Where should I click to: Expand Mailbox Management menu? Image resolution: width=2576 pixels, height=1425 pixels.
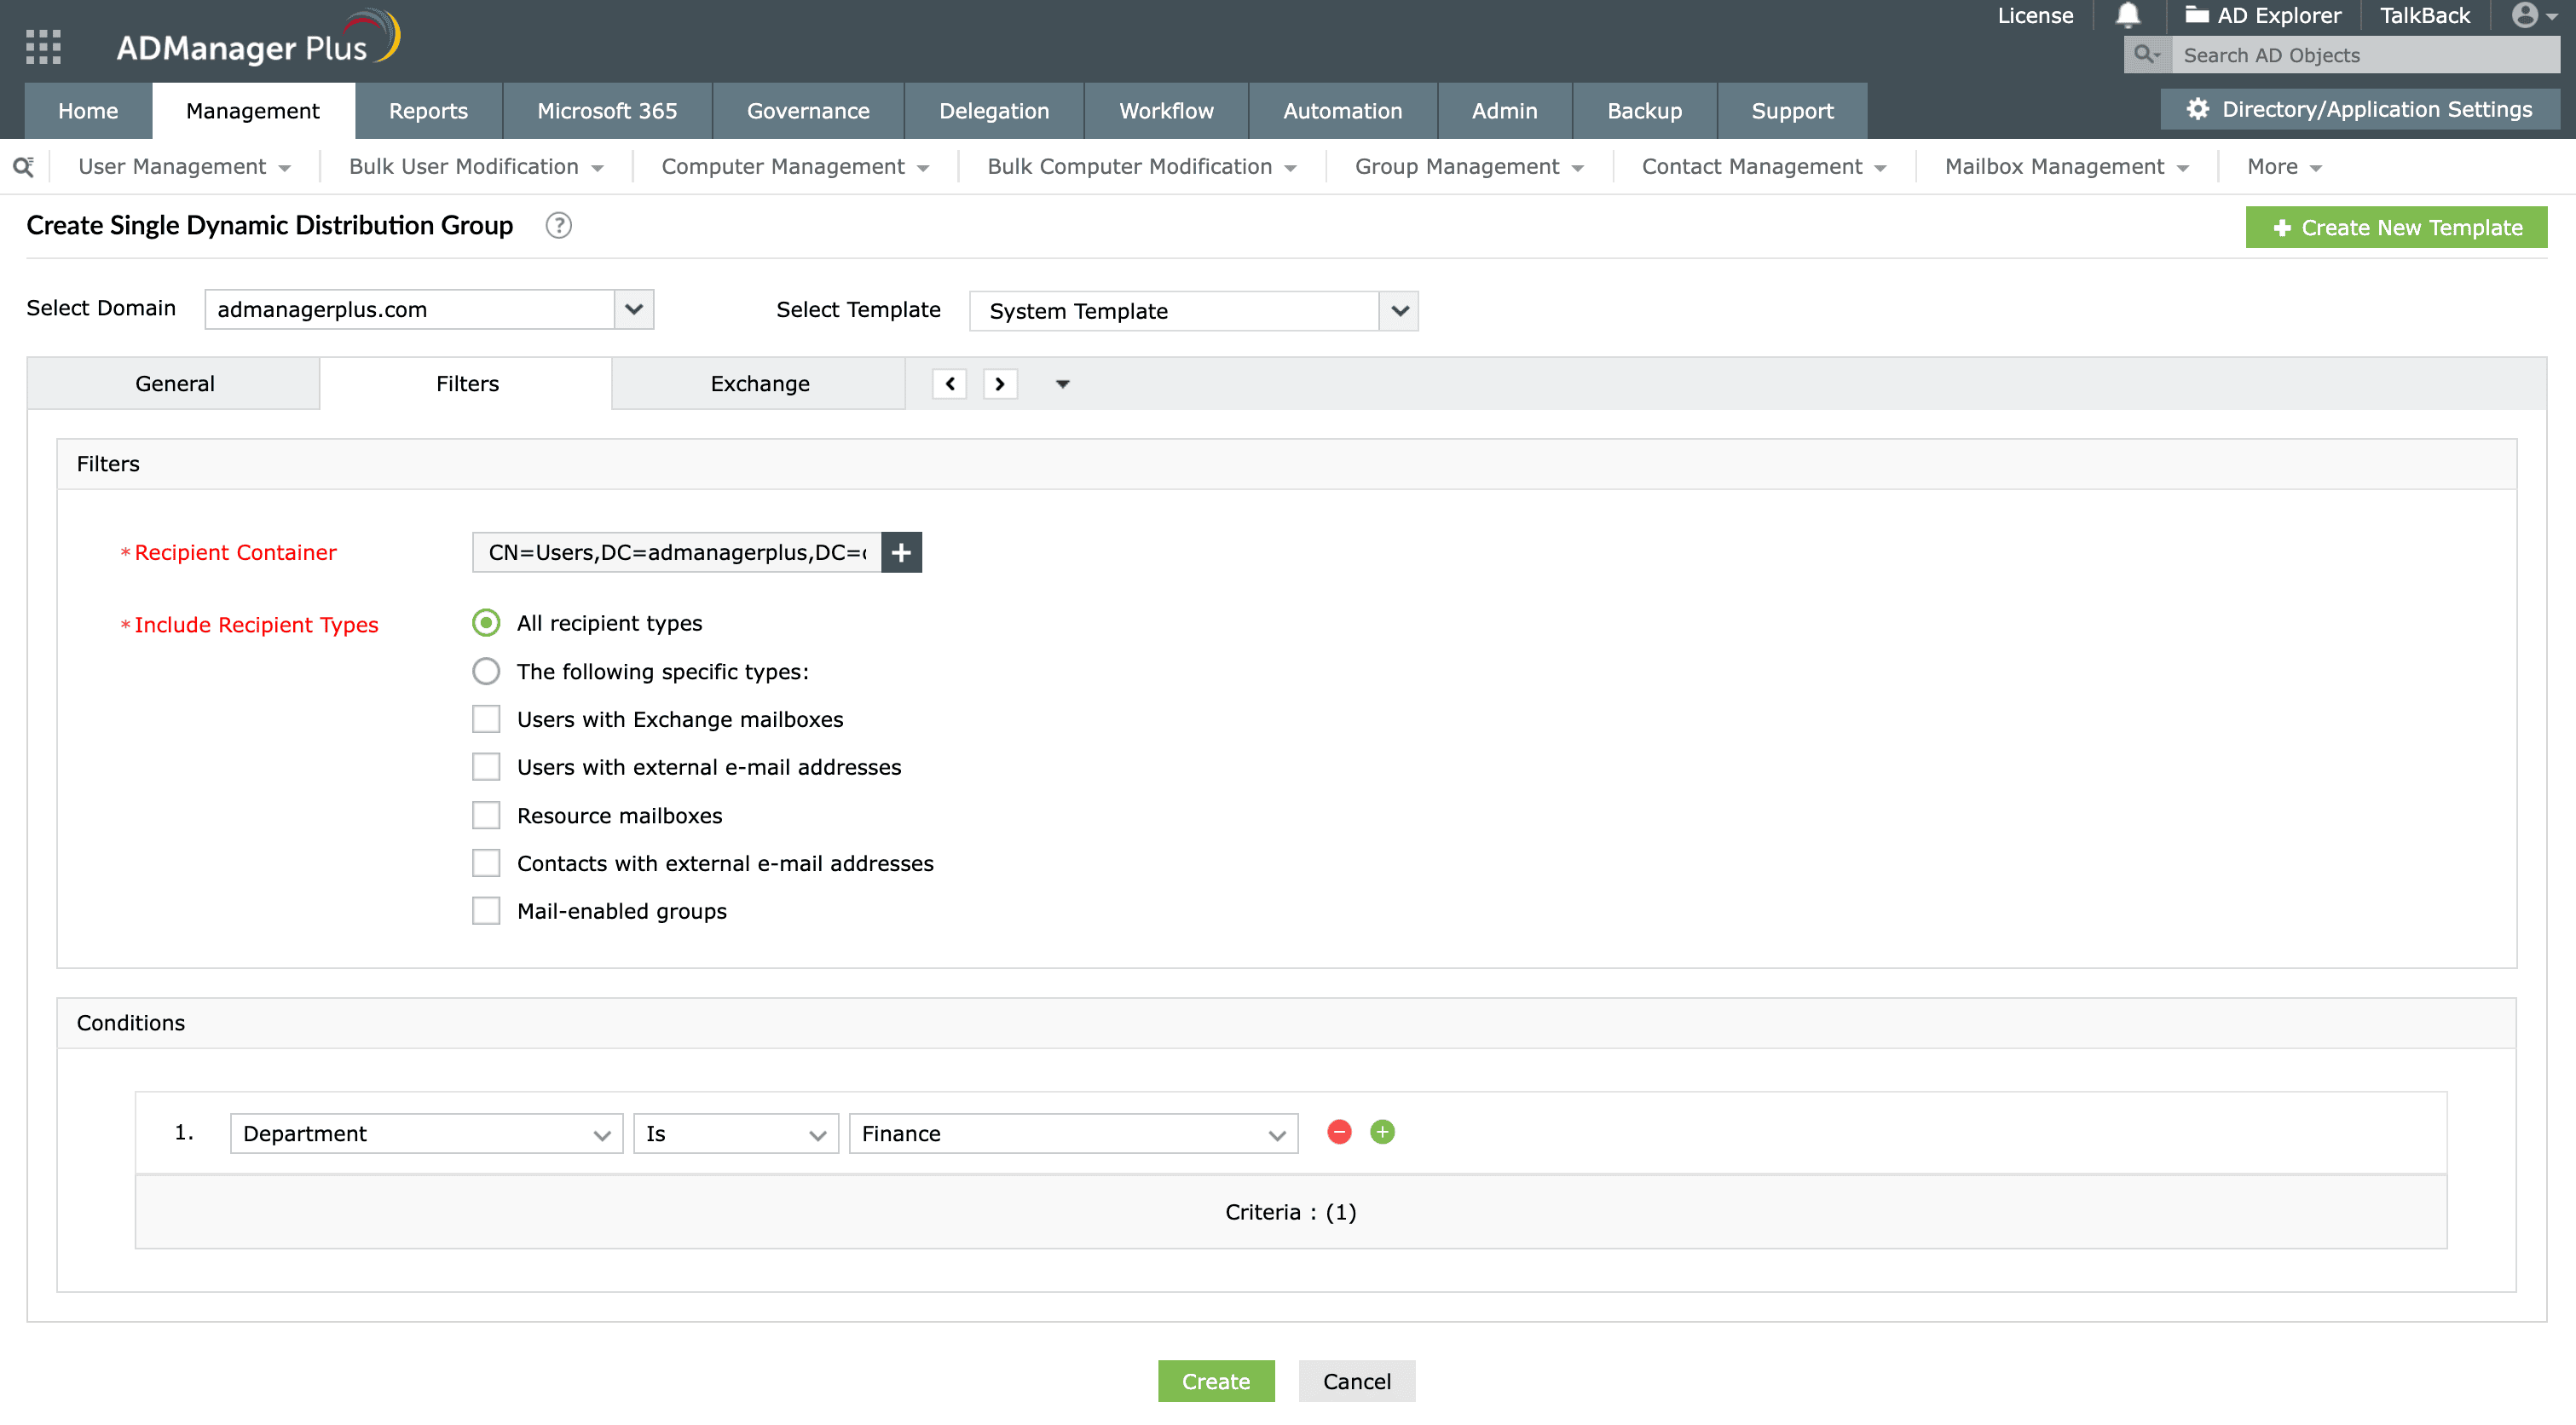pos(2067,166)
